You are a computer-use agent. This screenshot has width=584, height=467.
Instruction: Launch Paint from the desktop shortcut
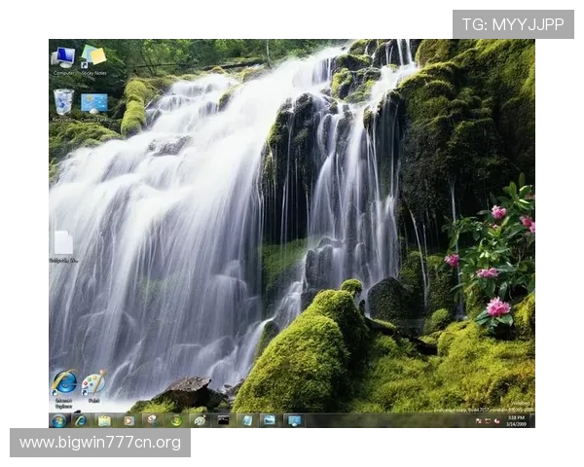[x=93, y=384]
